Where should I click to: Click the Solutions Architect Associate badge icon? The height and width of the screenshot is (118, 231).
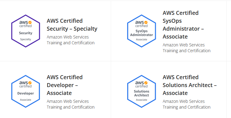tap(142, 91)
